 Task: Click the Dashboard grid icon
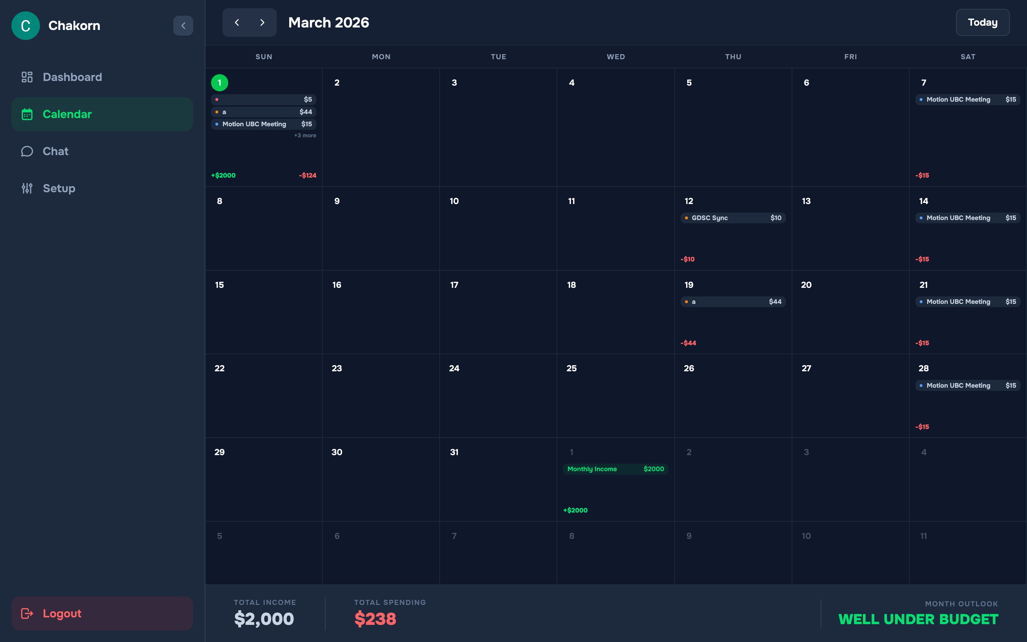tap(27, 77)
